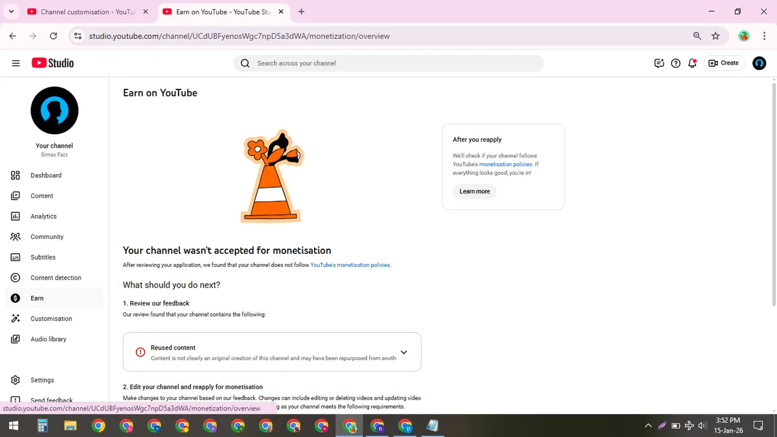777x437 pixels.
Task: Click the volume icon in system tray
Action: pyautogui.click(x=703, y=425)
